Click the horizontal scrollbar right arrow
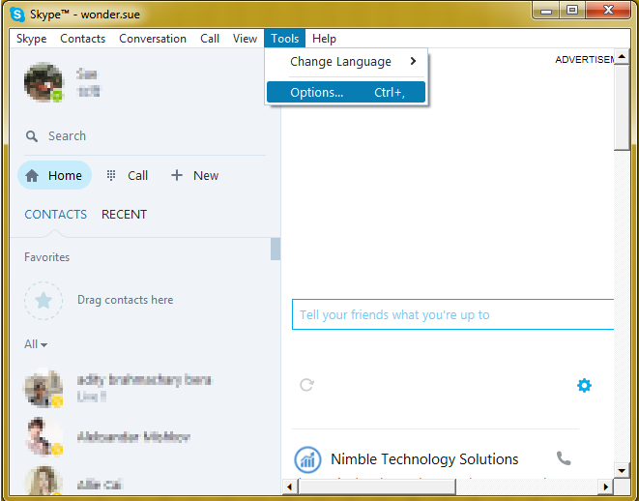 [x=606, y=486]
